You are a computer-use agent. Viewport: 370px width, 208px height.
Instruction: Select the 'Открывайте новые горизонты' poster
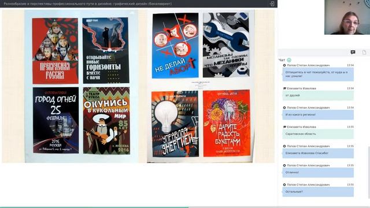pyautogui.click(x=106, y=50)
